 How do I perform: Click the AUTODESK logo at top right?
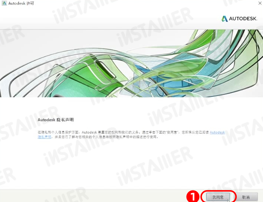(x=239, y=19)
